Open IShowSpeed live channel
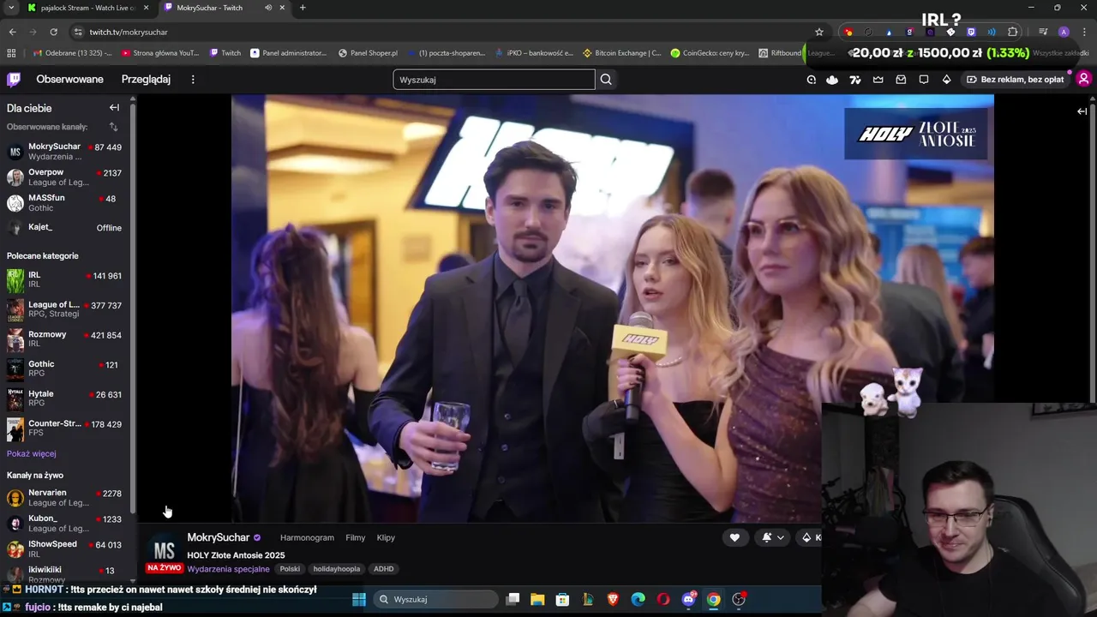 64,548
